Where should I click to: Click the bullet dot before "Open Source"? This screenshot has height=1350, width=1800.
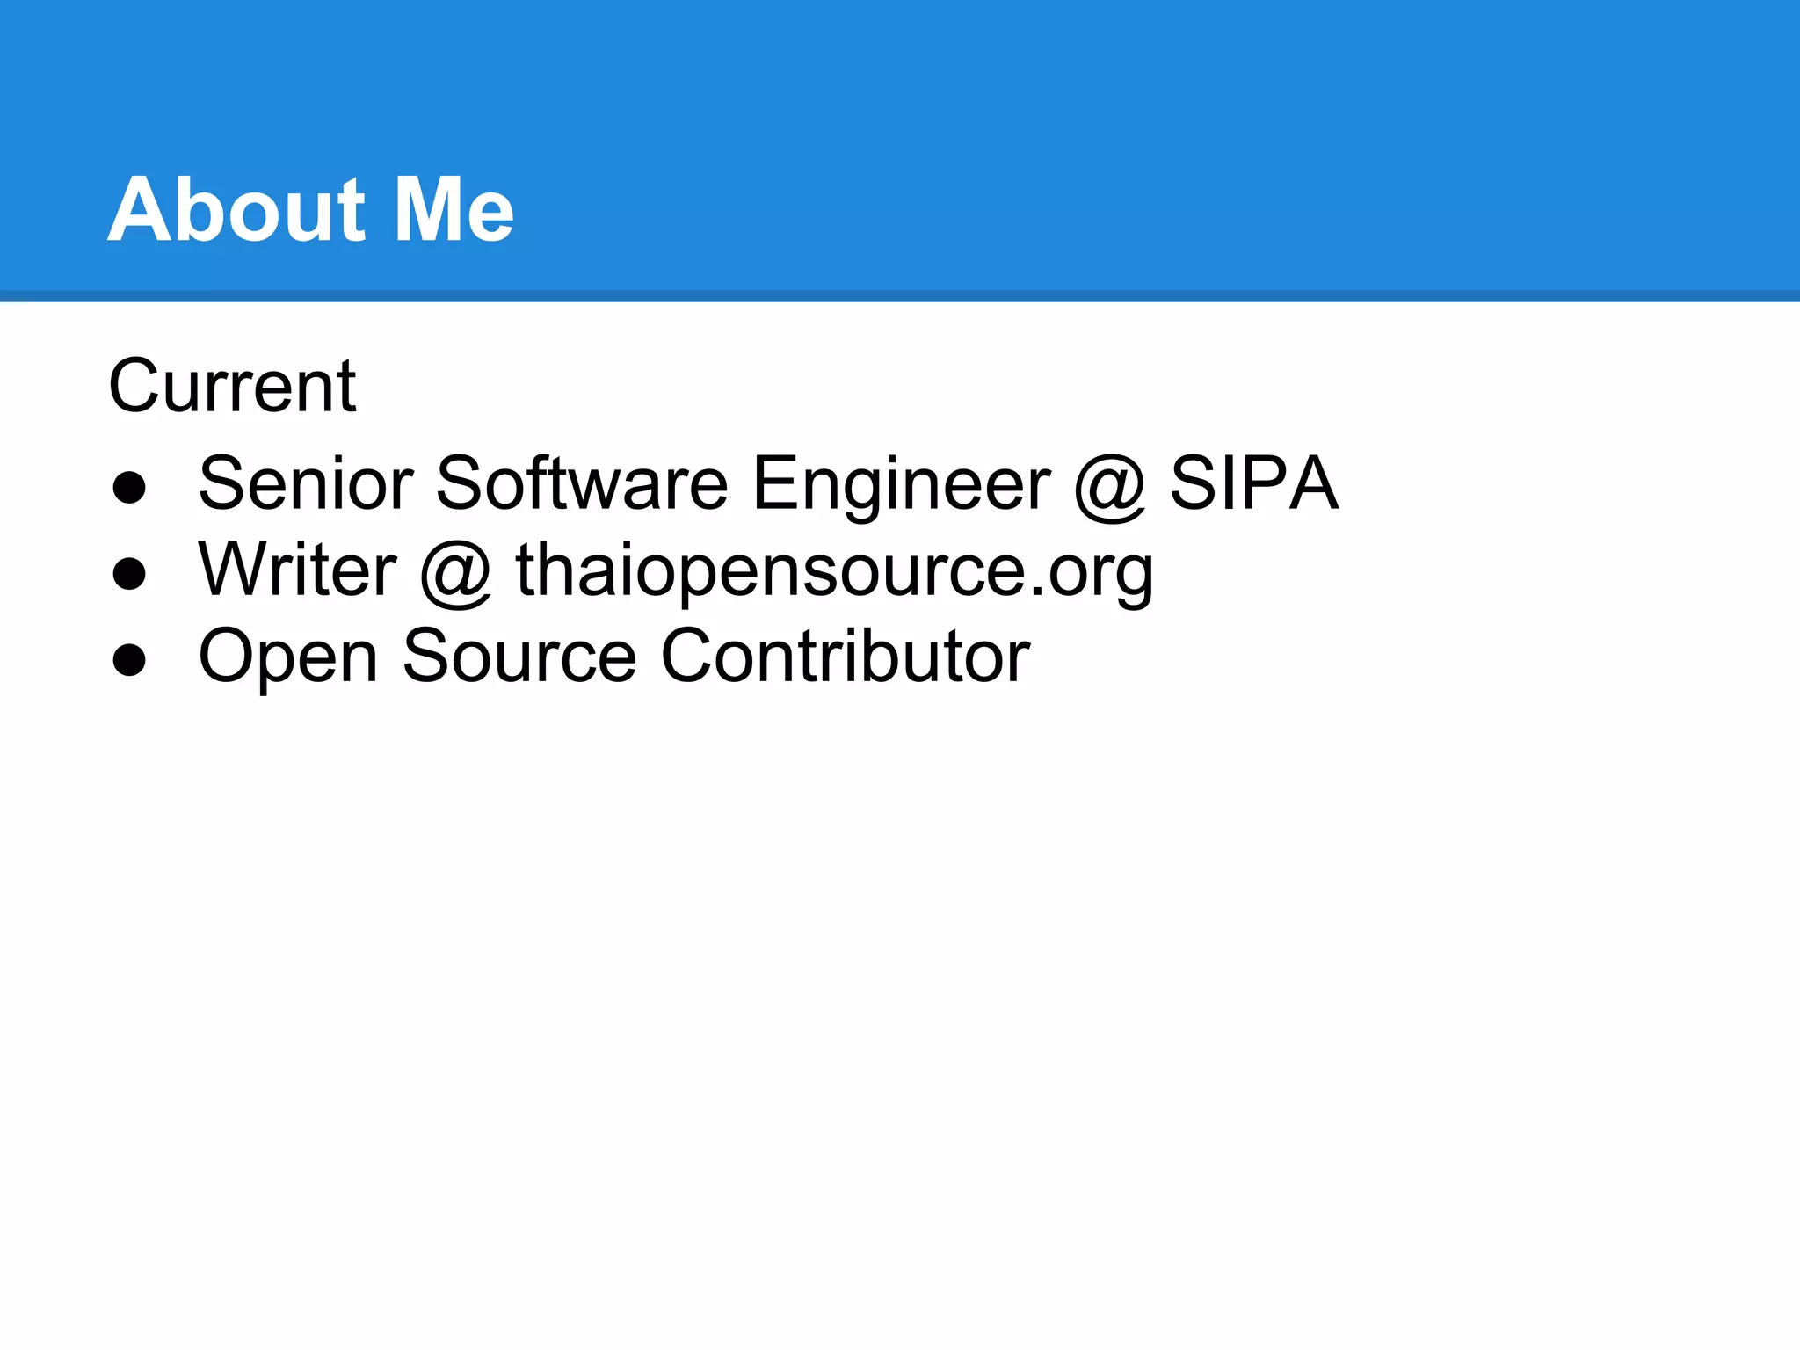point(129,660)
